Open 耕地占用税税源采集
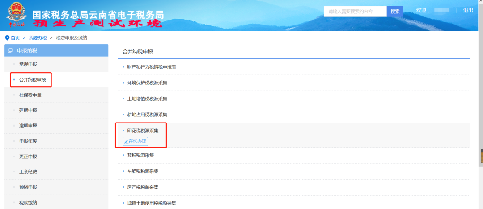The image size is (483, 209). (x=147, y=115)
